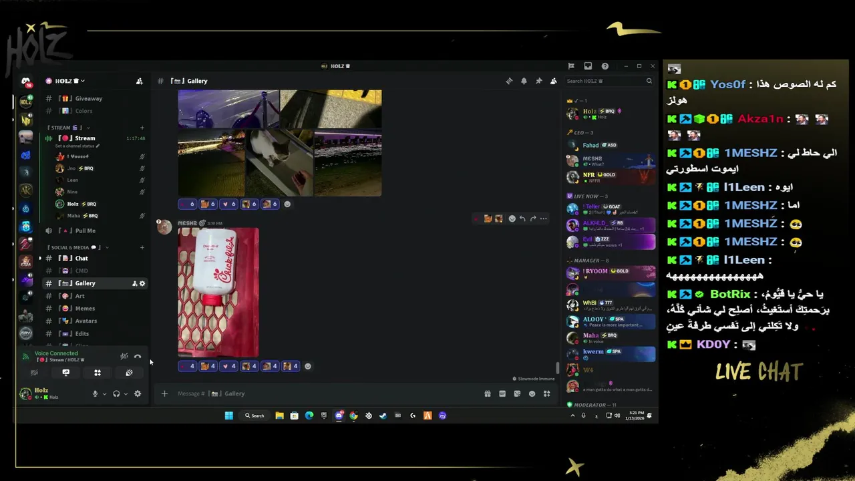Open notification bell in channel header
This screenshot has width=855, height=481.
pyautogui.click(x=524, y=81)
